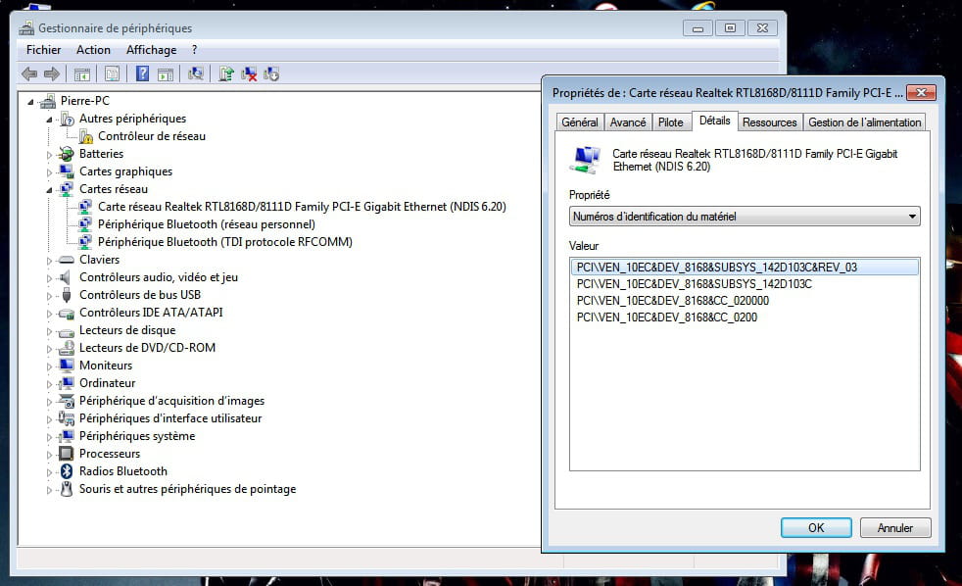Switch to the Gestion de l'alimentation tab
Image resolution: width=962 pixels, height=586 pixels.
point(864,122)
